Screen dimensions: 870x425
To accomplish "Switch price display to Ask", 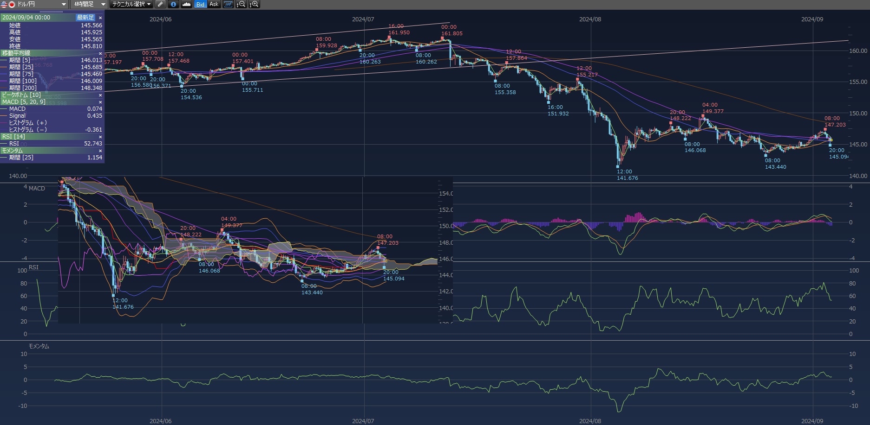I will click(x=214, y=4).
